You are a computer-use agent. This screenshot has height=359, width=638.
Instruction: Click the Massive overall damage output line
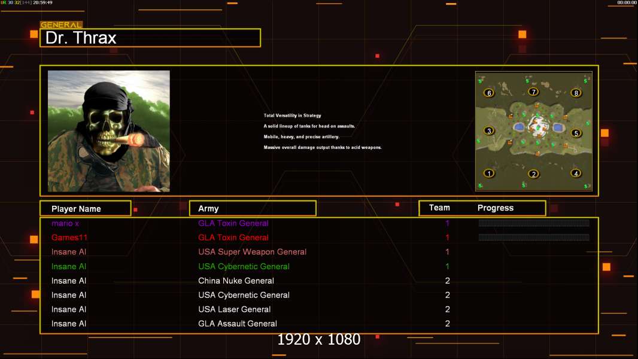click(323, 147)
